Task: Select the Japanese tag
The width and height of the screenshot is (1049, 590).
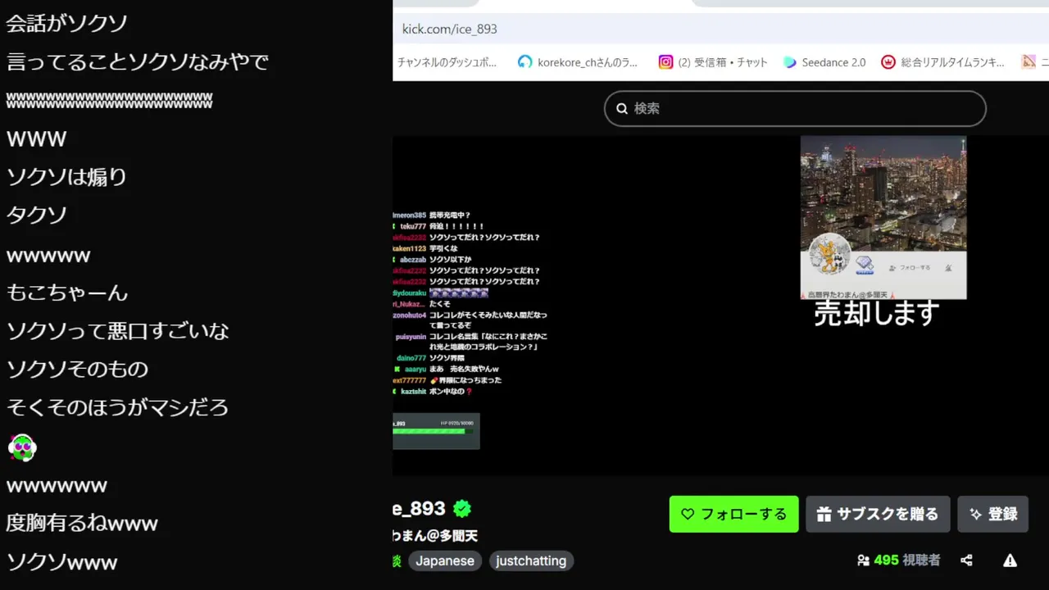Action: tap(445, 560)
